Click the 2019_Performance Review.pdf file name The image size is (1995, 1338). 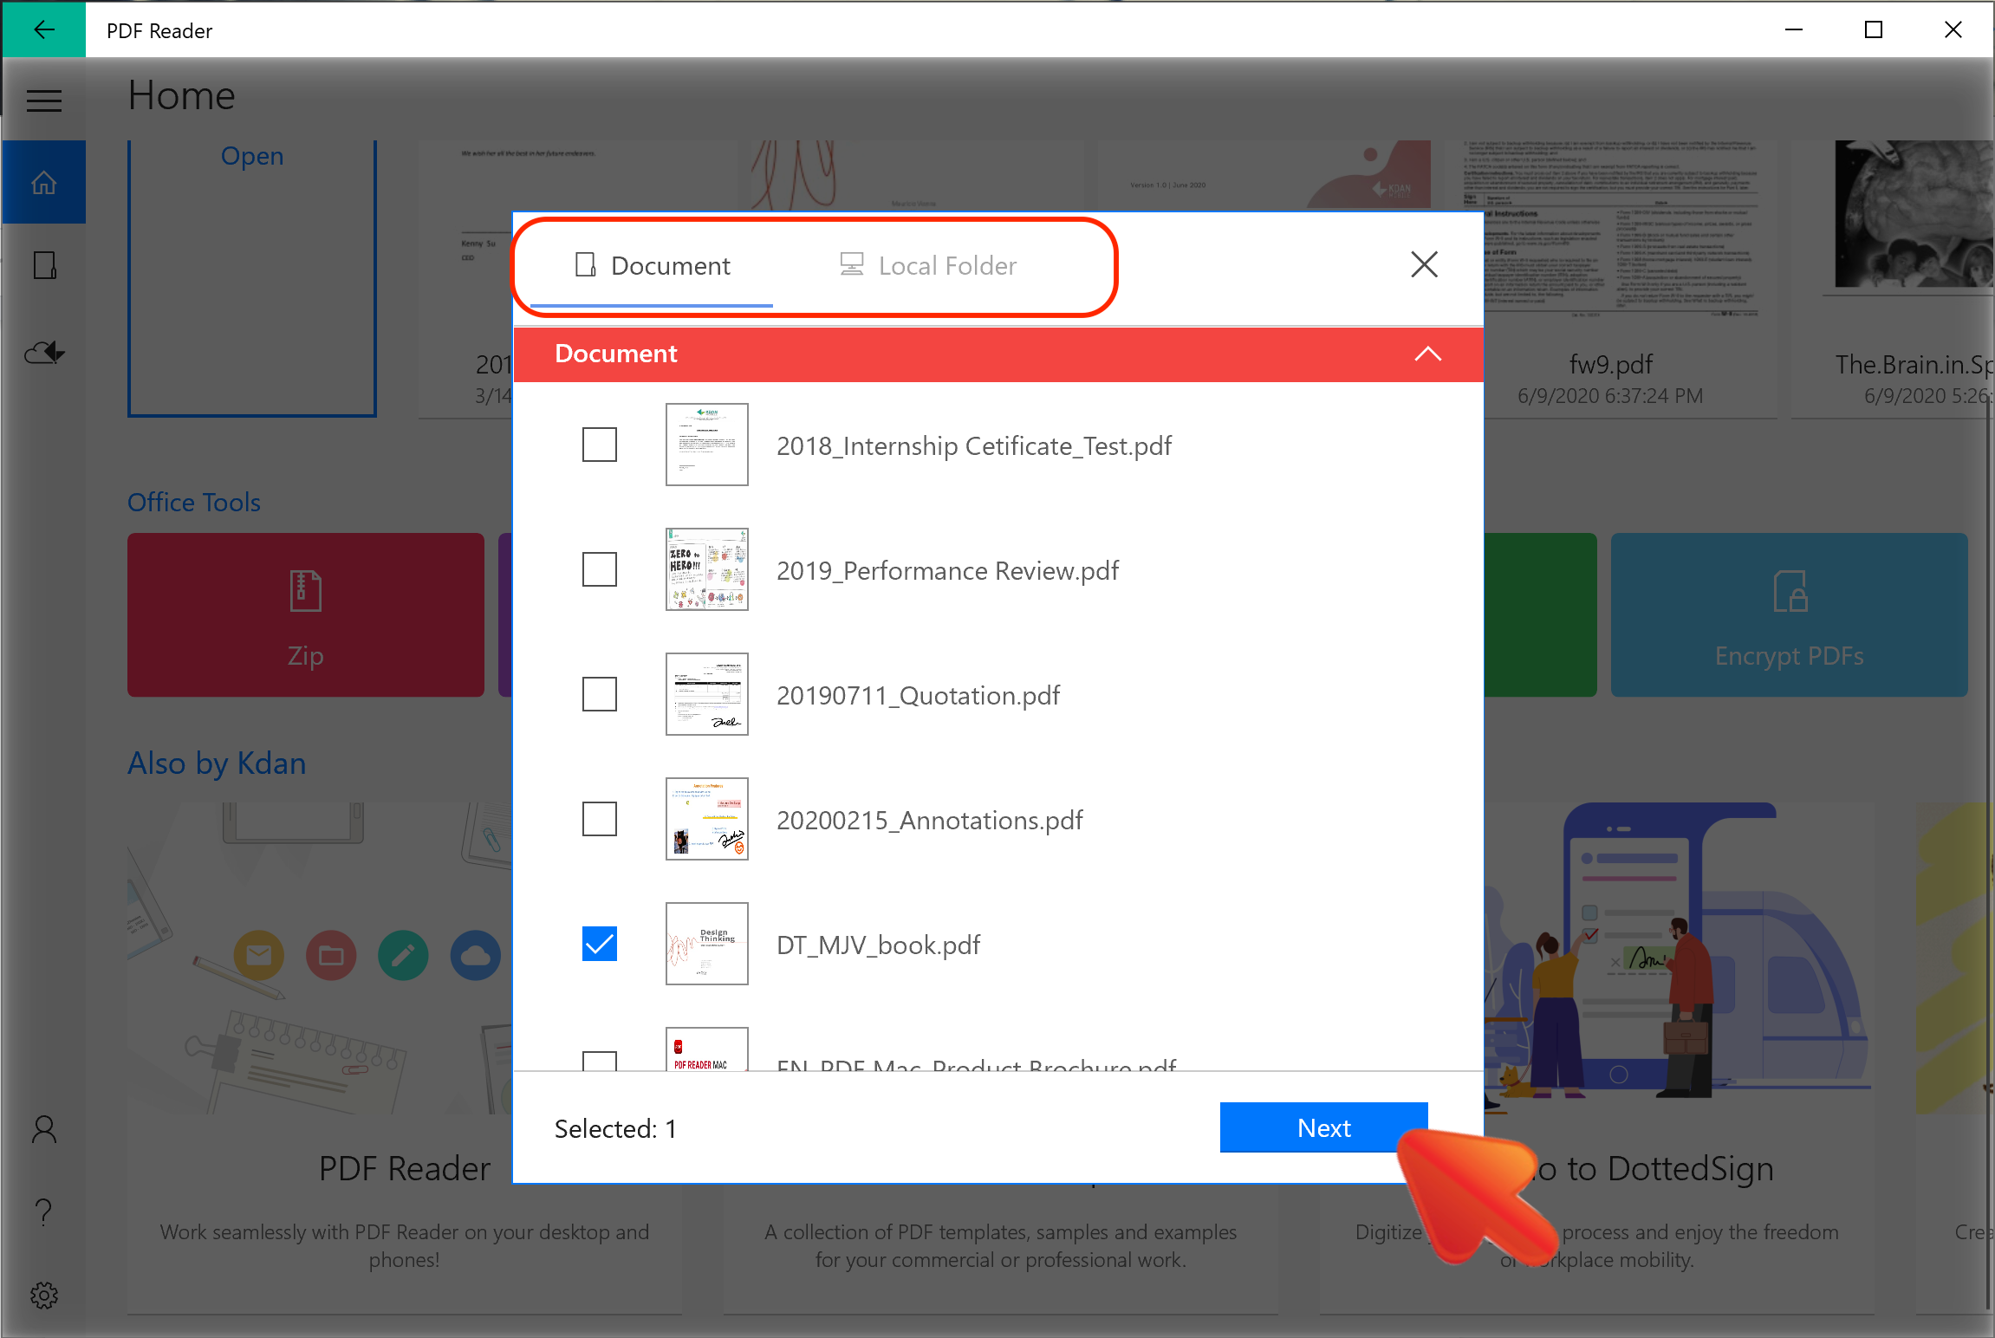[947, 571]
